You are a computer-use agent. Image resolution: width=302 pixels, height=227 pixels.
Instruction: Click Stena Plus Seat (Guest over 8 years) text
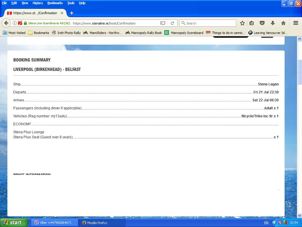tap(43, 137)
